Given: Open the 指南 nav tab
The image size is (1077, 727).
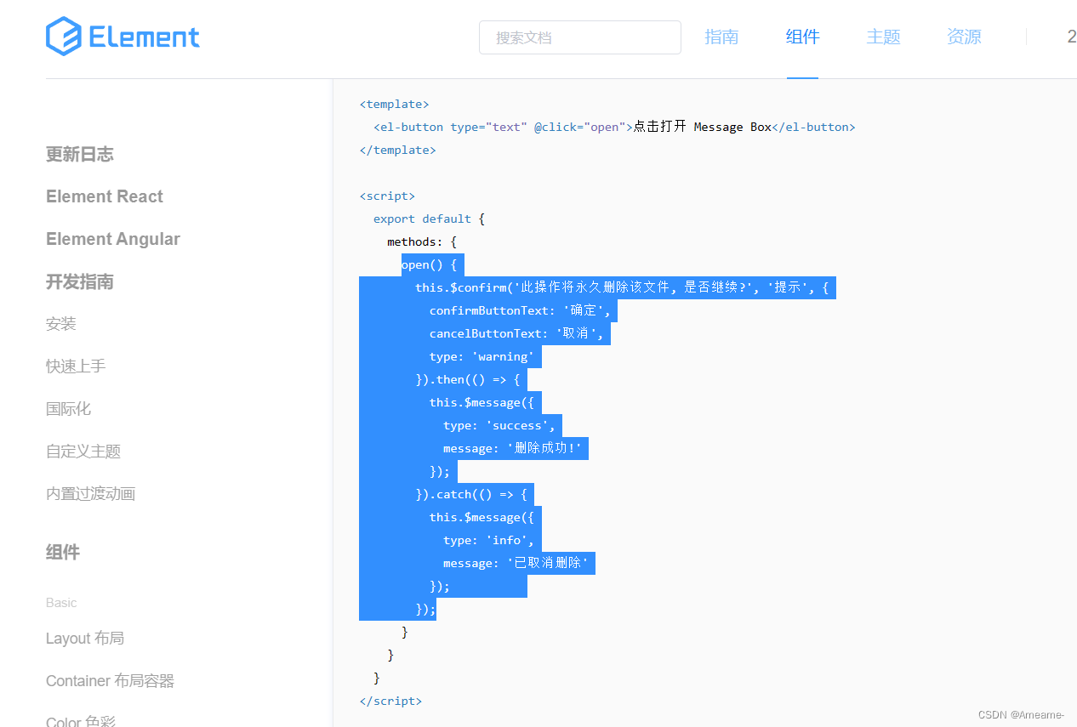Looking at the screenshot, I should [721, 37].
